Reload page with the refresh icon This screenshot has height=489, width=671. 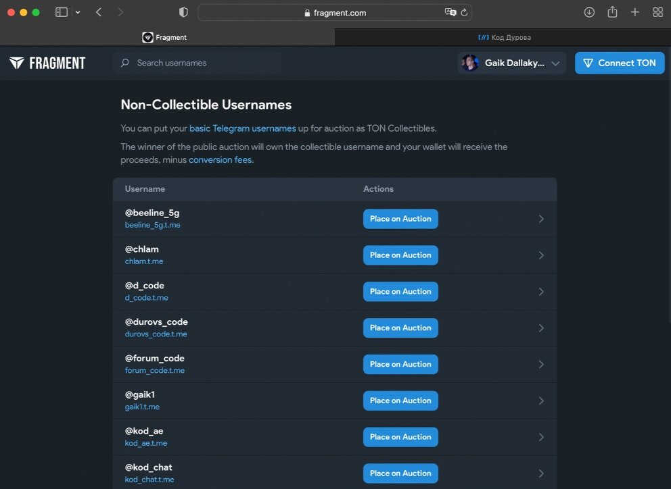464,13
